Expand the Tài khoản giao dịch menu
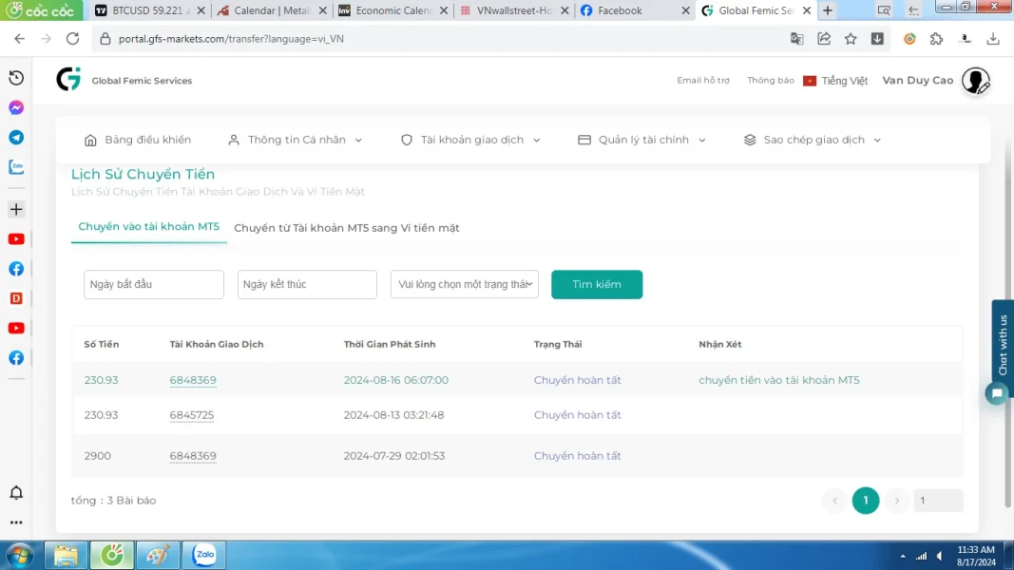 click(x=470, y=140)
